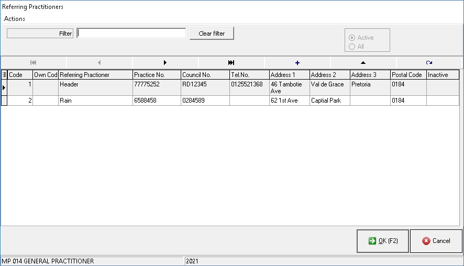This screenshot has height=266, width=464.
Task: Open the Actions menu
Action: (15, 19)
